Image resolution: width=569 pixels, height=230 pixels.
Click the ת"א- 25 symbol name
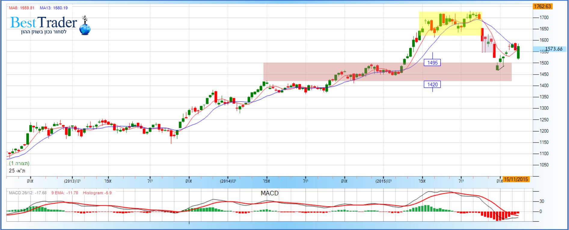click(x=17, y=170)
